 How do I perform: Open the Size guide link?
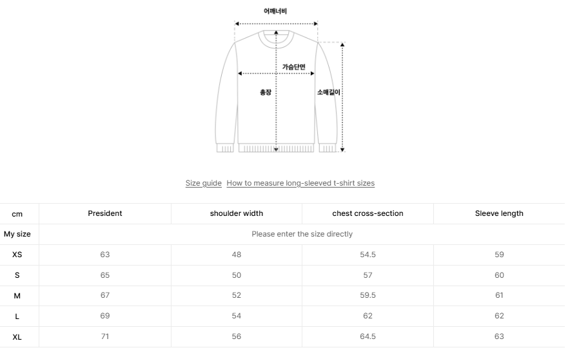tap(203, 183)
